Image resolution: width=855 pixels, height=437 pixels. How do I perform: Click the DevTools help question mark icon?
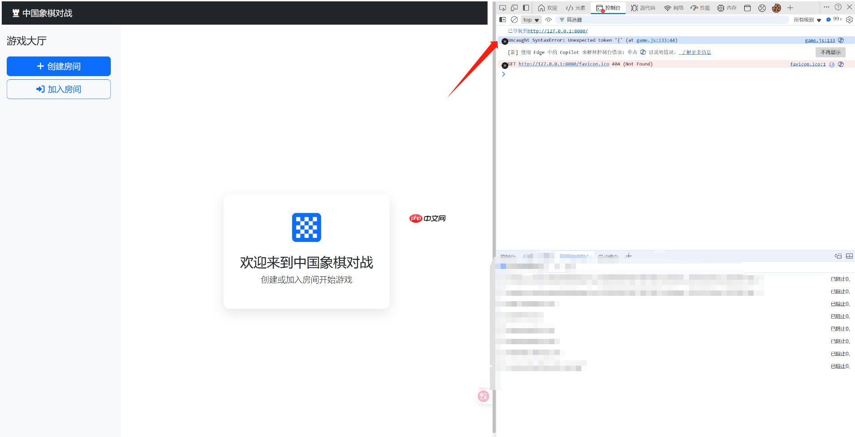tap(838, 7)
